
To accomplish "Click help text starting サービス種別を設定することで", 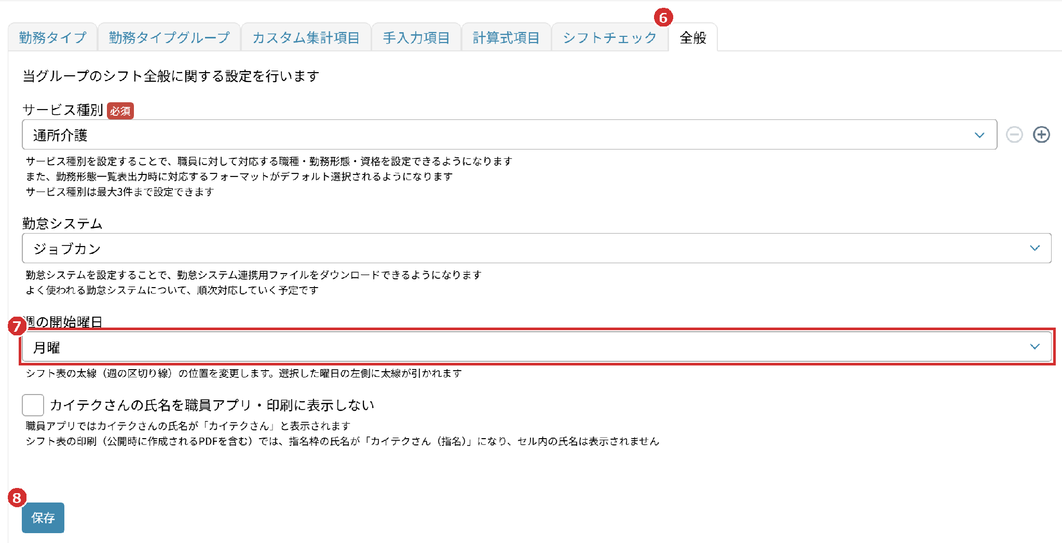I will click(x=269, y=161).
